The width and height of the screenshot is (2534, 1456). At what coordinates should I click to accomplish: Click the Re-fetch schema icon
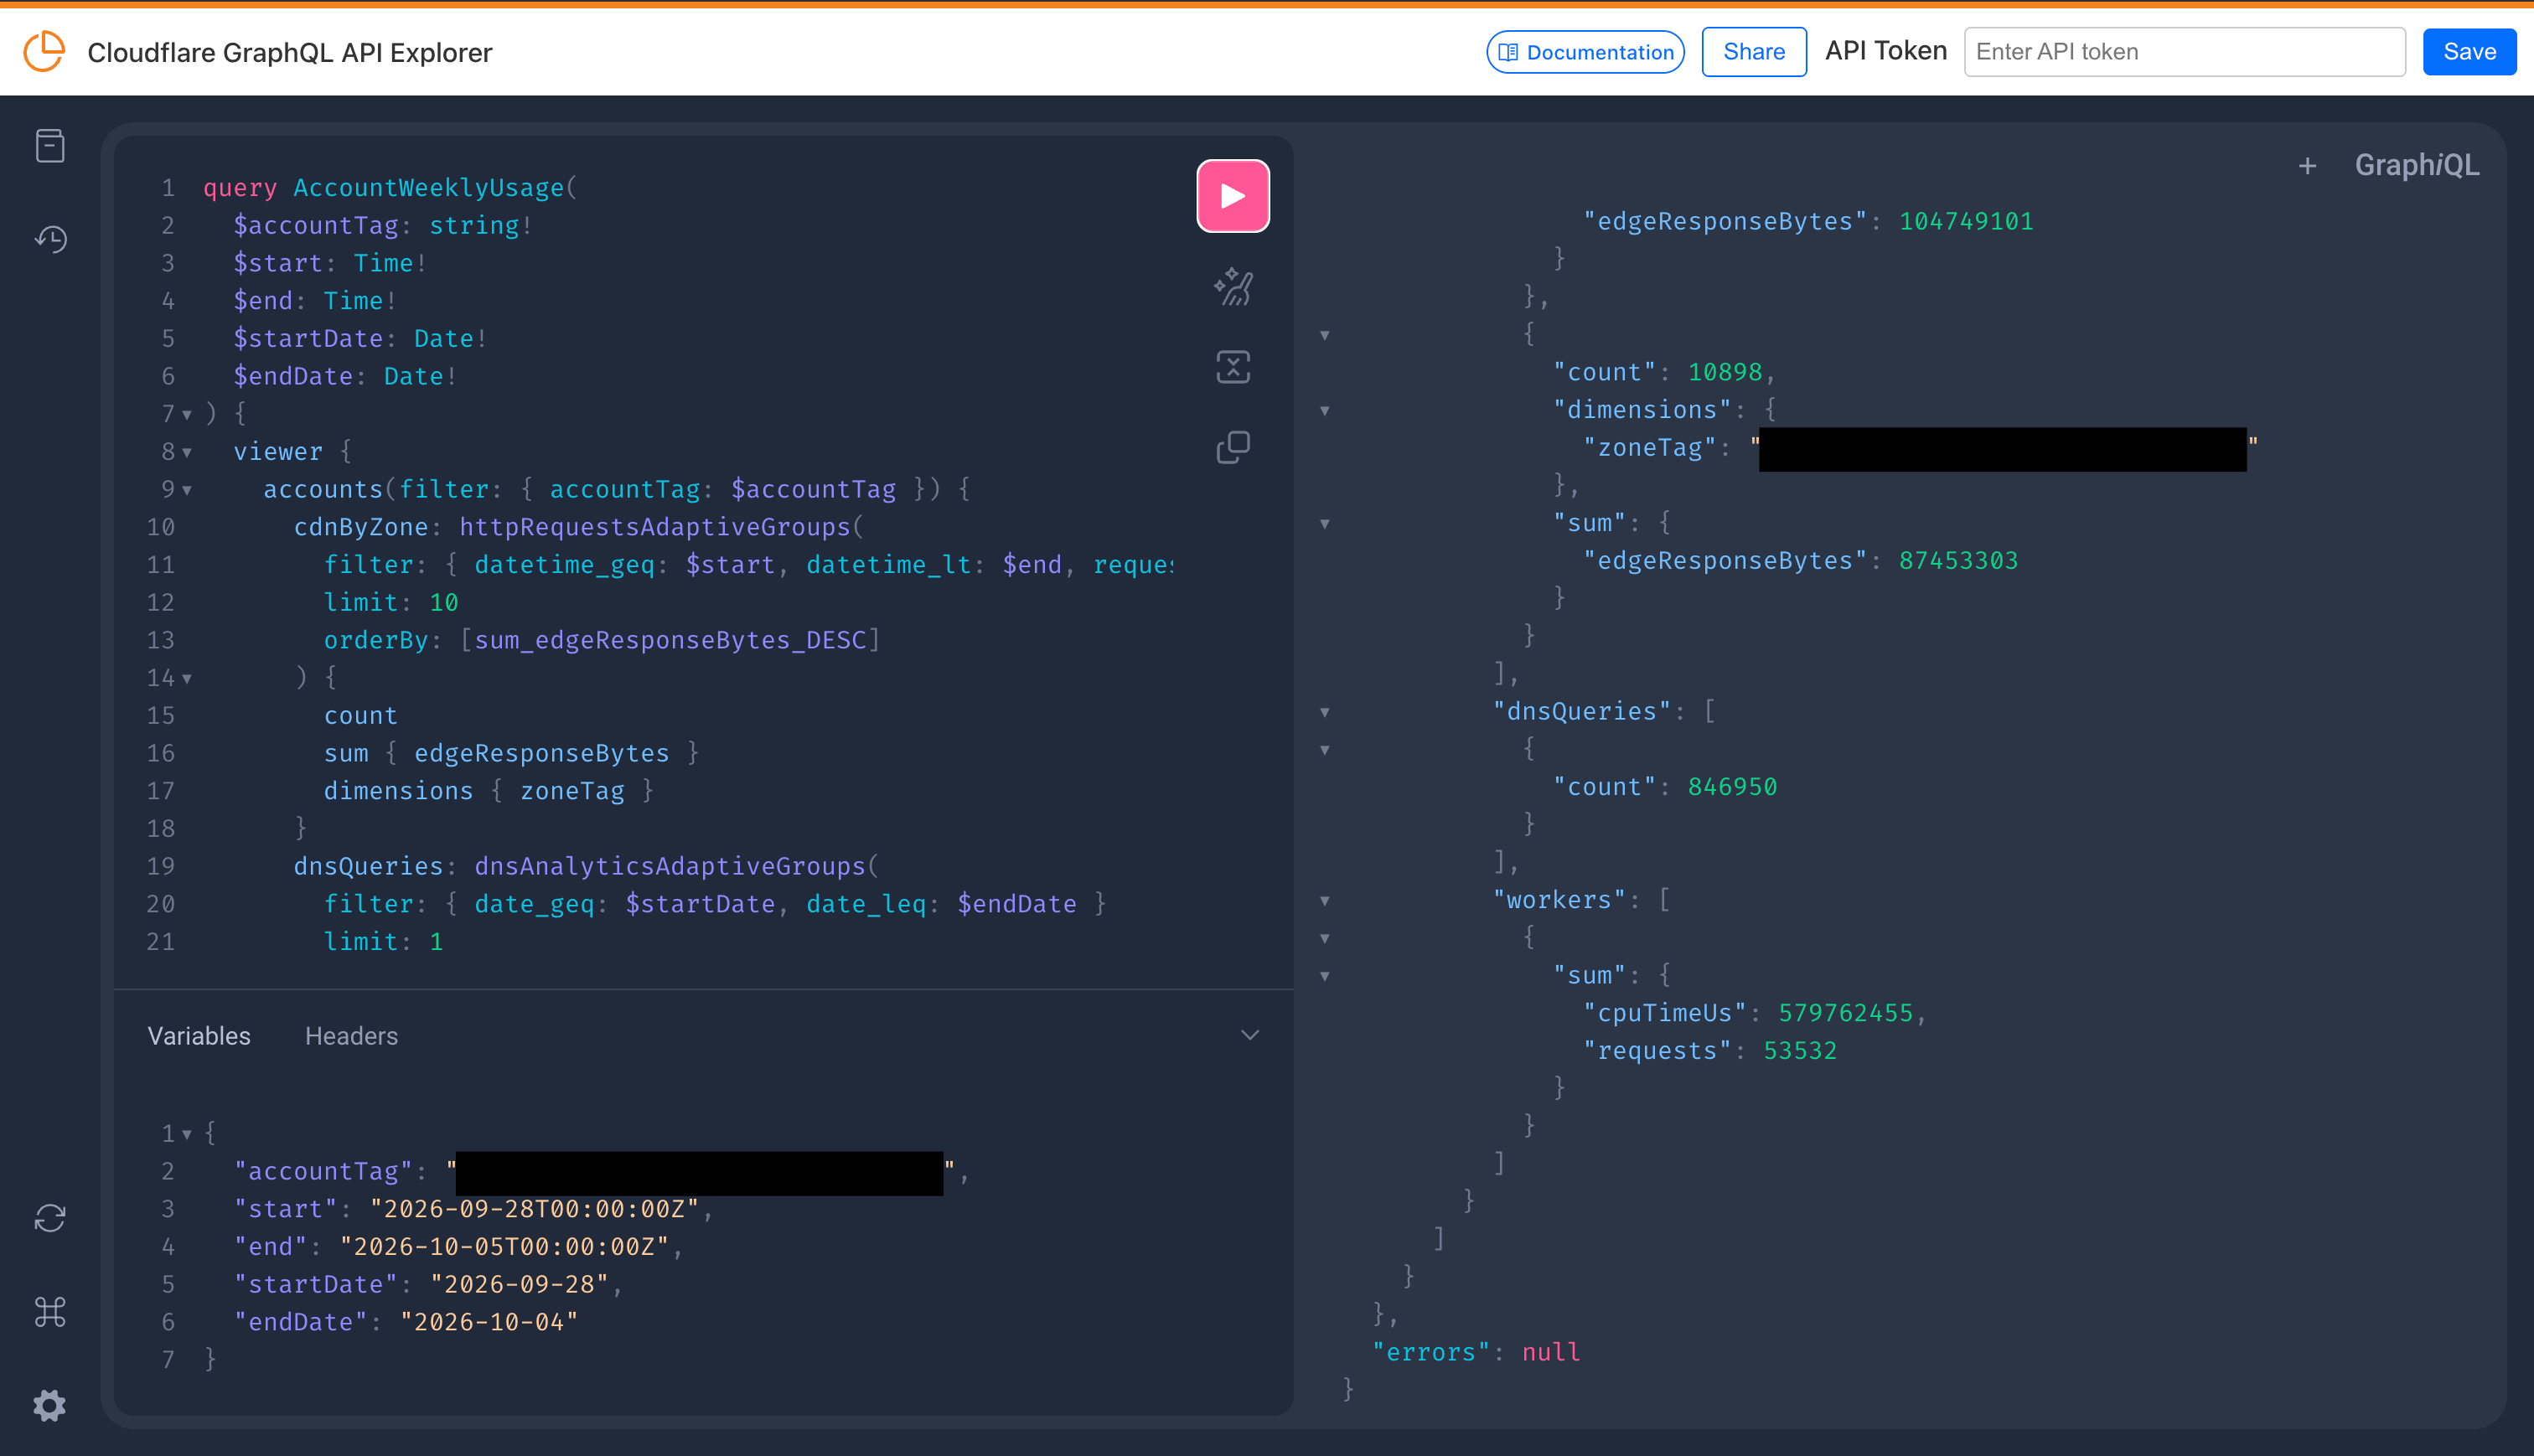pos(50,1218)
